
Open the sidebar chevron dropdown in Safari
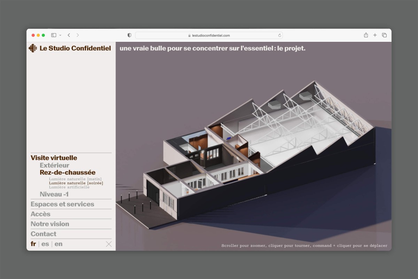pos(60,35)
